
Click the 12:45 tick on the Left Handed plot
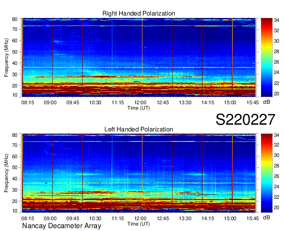pos(162,218)
